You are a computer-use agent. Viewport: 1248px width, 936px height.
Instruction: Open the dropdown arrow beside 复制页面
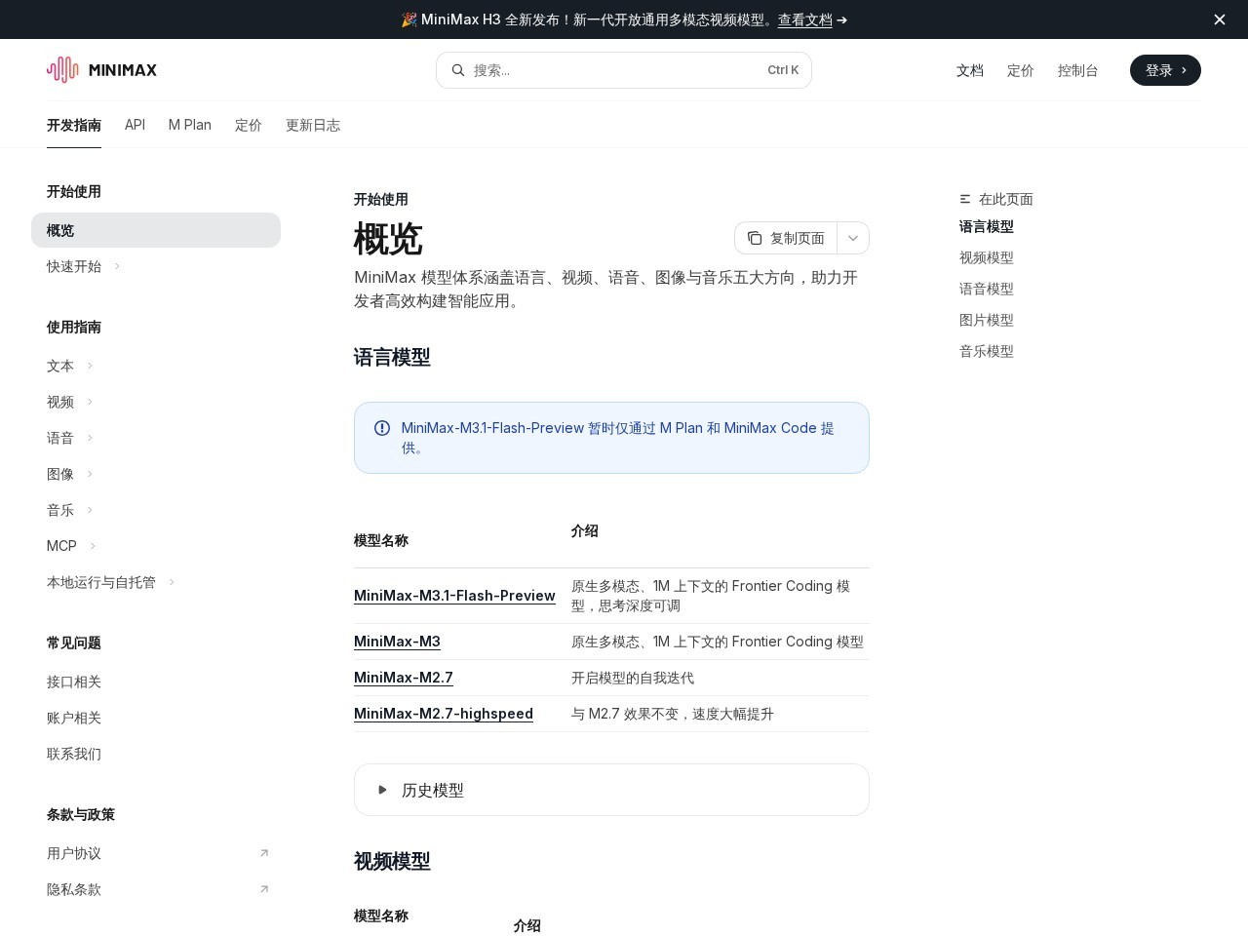pyautogui.click(x=853, y=238)
